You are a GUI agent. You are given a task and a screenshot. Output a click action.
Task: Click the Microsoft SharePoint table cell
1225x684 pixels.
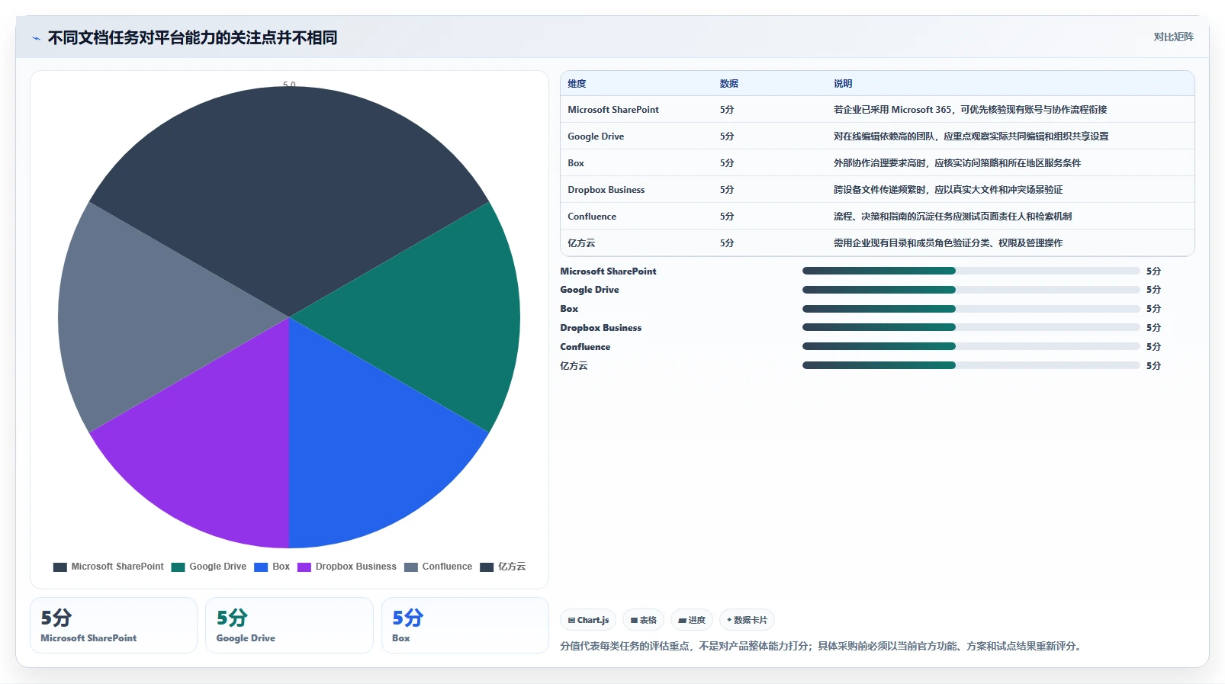[x=613, y=110]
